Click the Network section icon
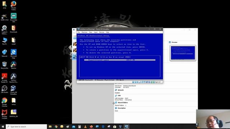Image resolution: width=230 pixels, height=129 pixels. pos(116,90)
